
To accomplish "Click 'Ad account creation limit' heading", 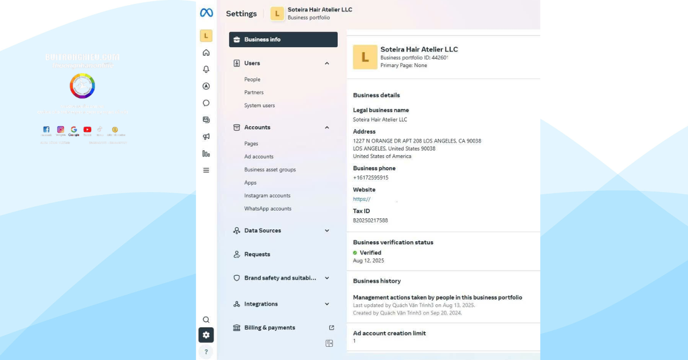I will tap(389, 334).
